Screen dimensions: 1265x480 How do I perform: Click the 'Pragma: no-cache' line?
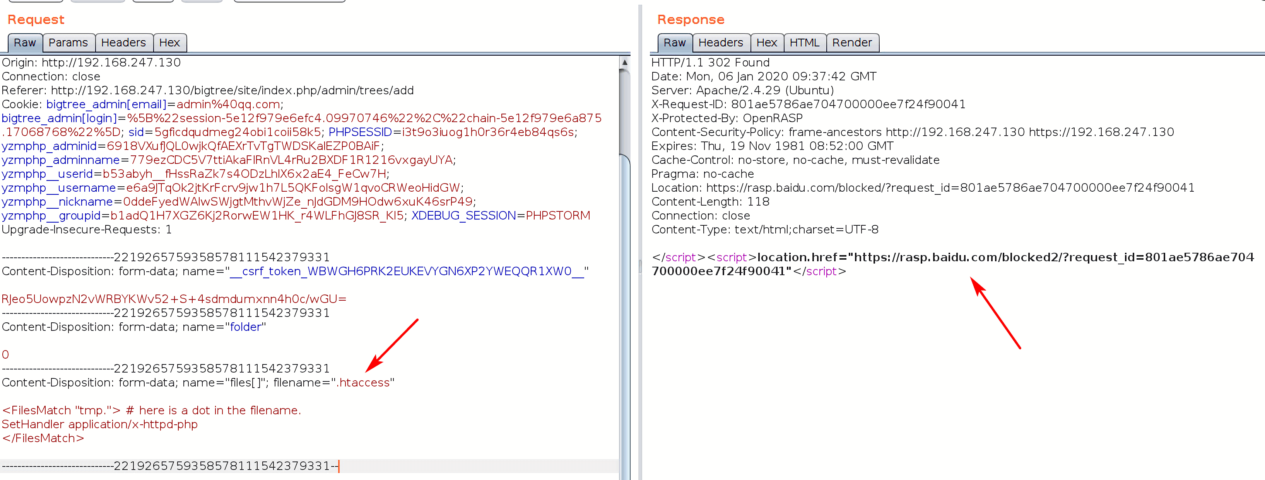click(x=702, y=174)
